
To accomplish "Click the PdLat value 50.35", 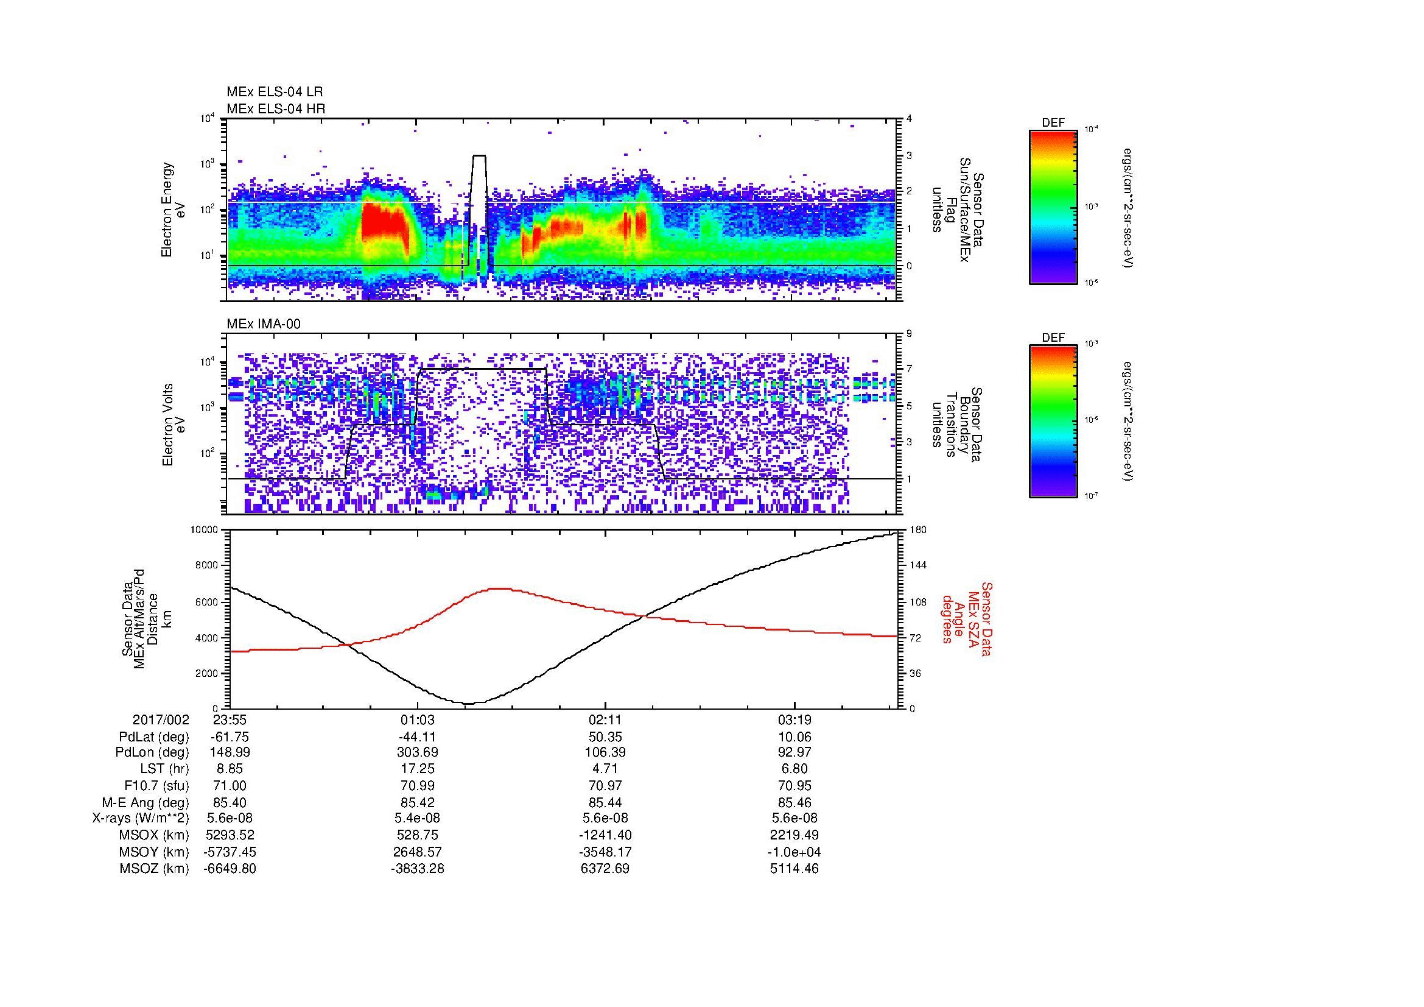I will (x=605, y=737).
